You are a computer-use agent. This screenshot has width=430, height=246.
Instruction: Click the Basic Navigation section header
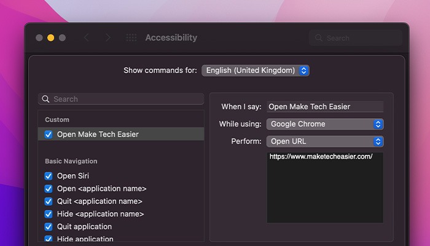coord(71,161)
